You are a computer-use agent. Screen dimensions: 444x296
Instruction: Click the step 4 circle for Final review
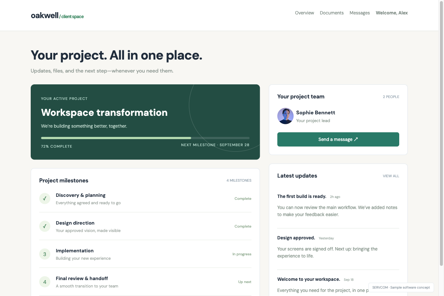[45, 282]
